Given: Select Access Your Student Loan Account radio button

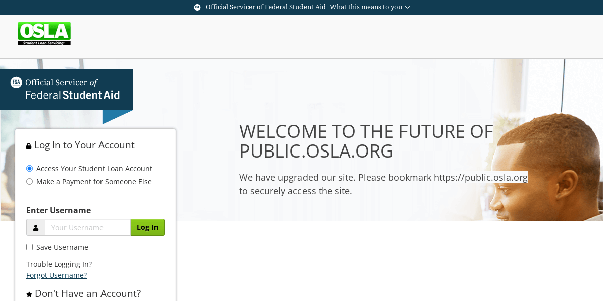Looking at the screenshot, I should [x=29, y=169].
